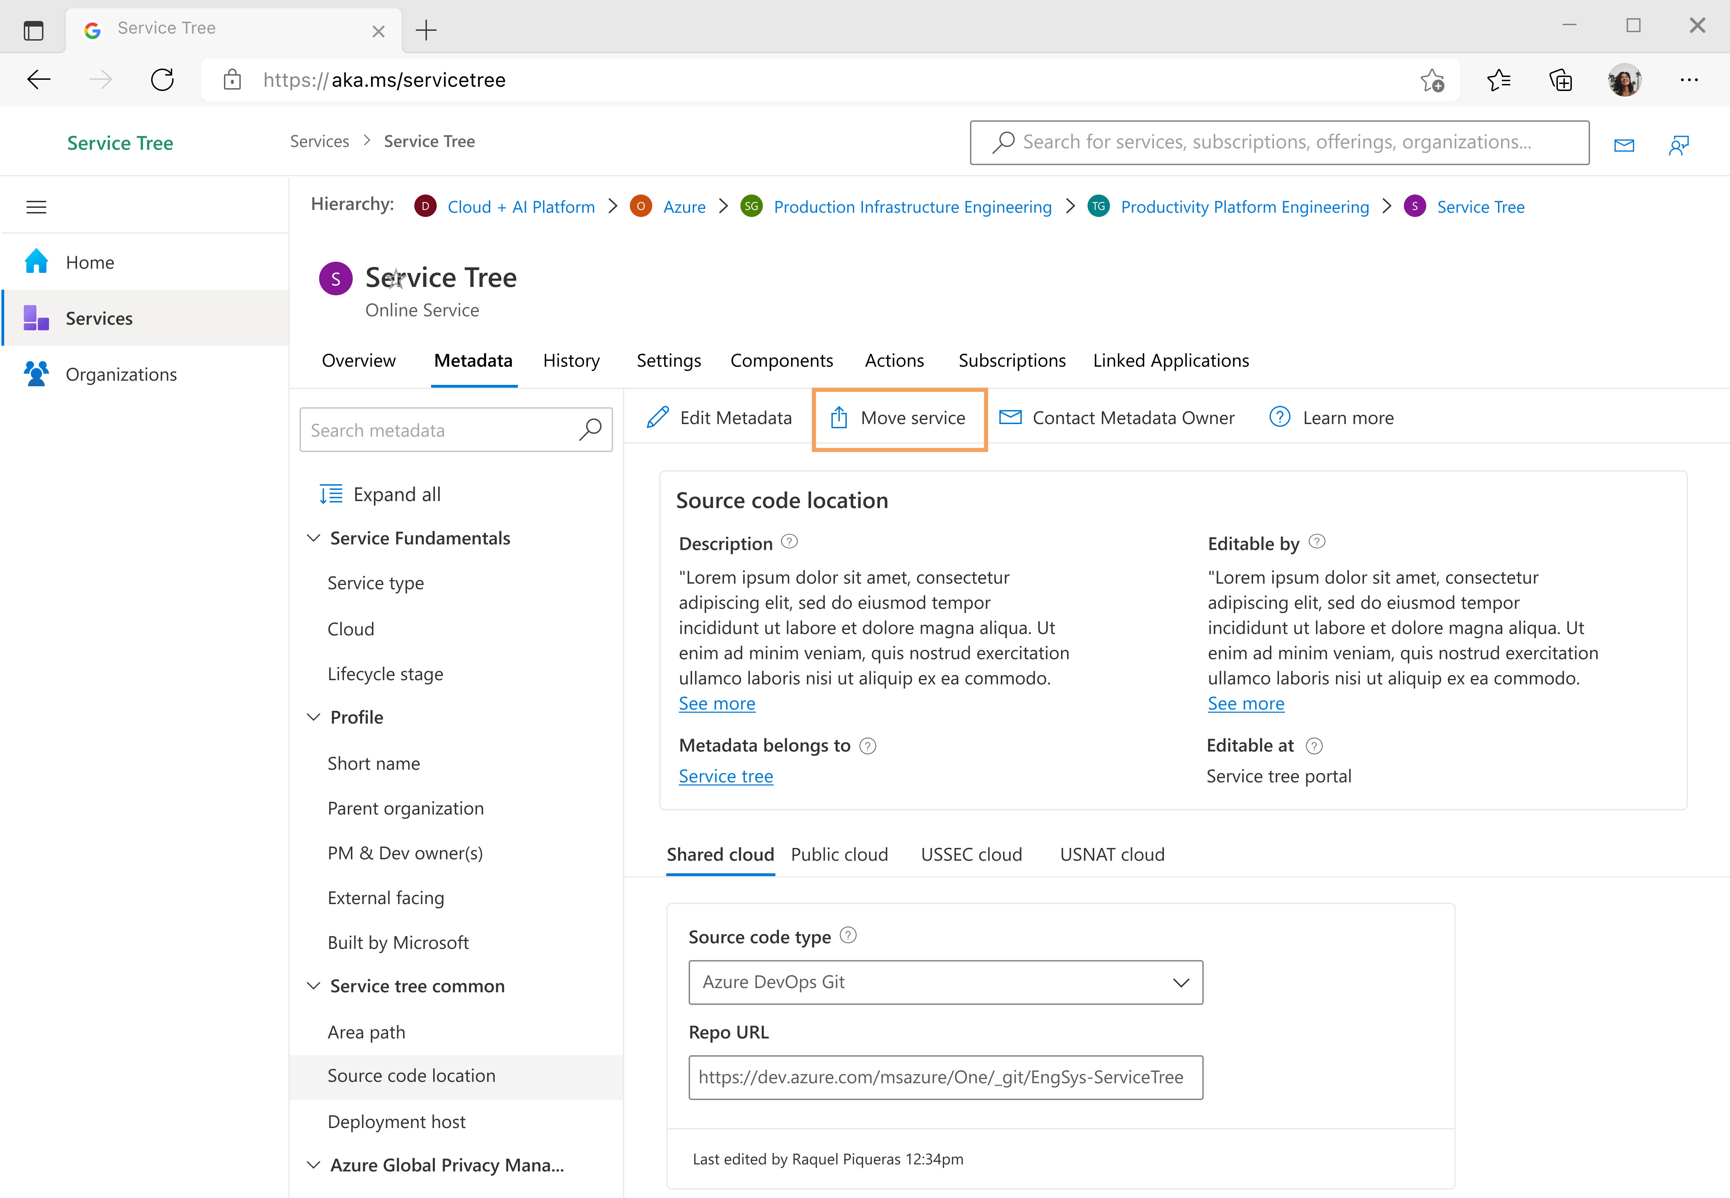
Task: Collapse Azure Global Privacy Mana... section
Action: point(314,1165)
